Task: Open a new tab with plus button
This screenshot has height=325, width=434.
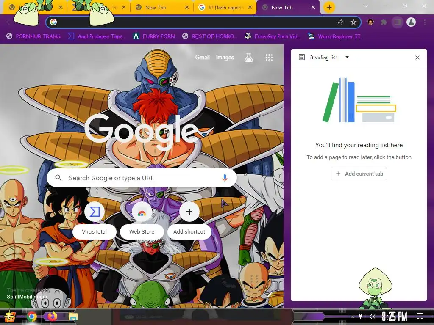Action: 329,7
